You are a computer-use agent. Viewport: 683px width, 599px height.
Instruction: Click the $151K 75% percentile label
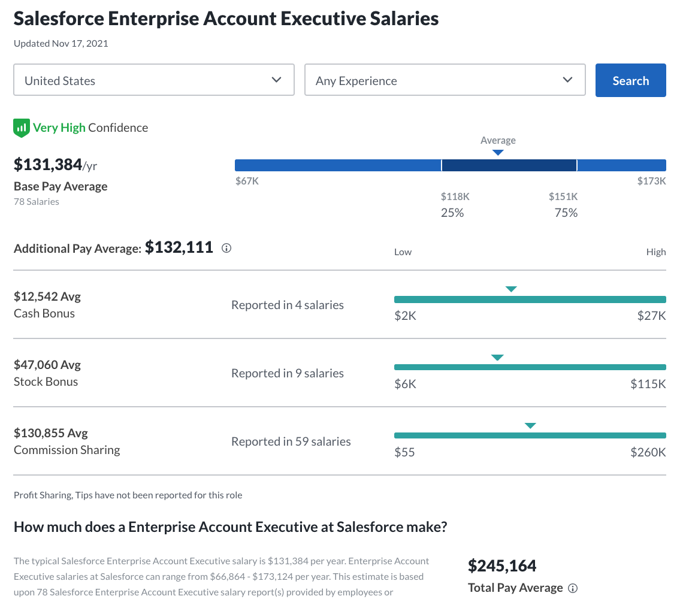[563, 205]
